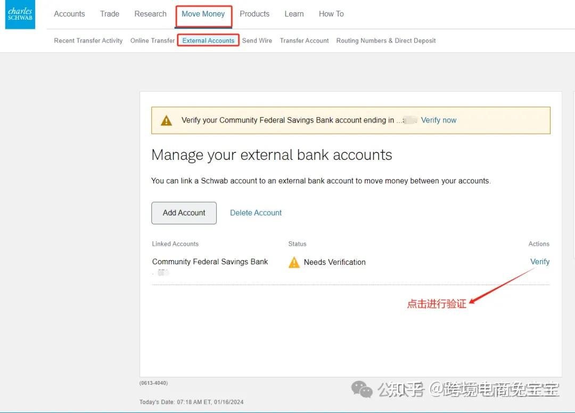Open the Research section
This screenshot has height=413, width=575.
(x=150, y=13)
